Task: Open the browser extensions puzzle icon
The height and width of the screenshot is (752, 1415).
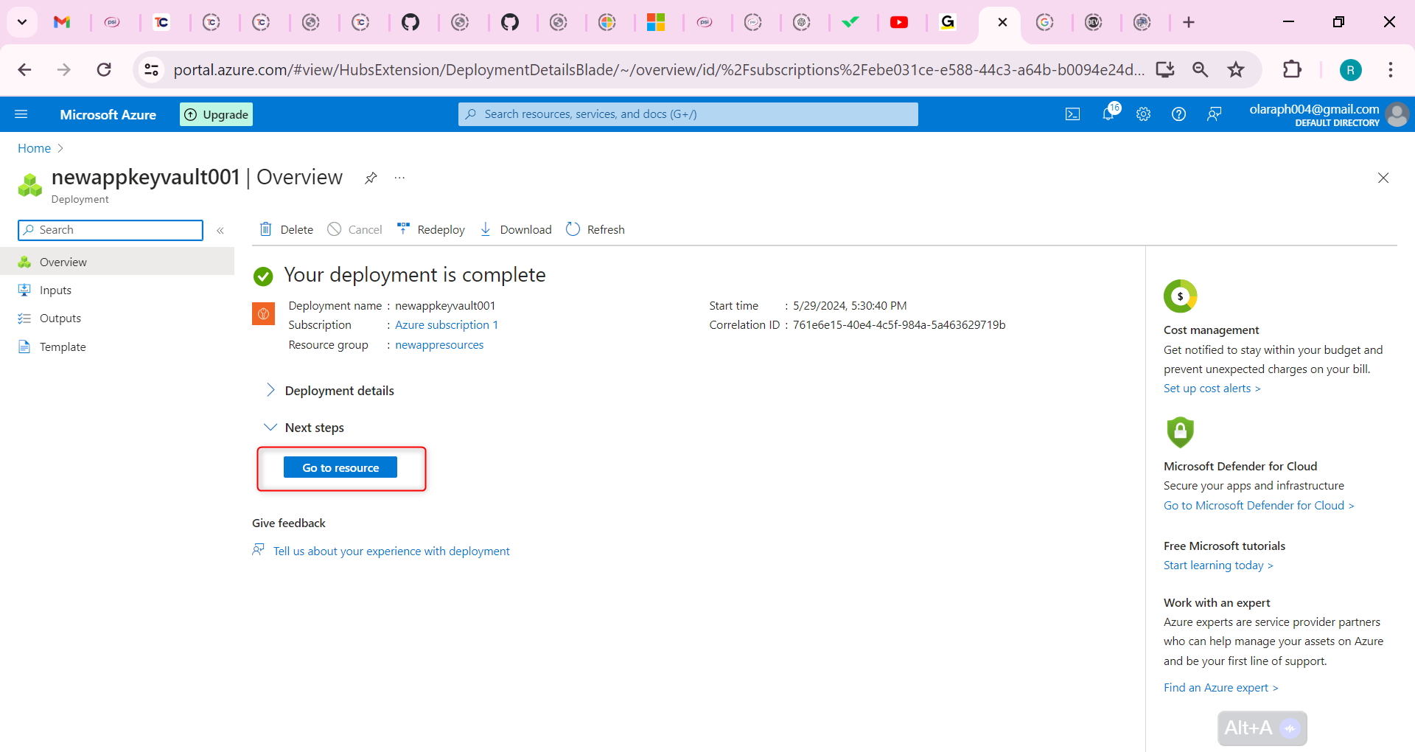Action: click(1292, 70)
